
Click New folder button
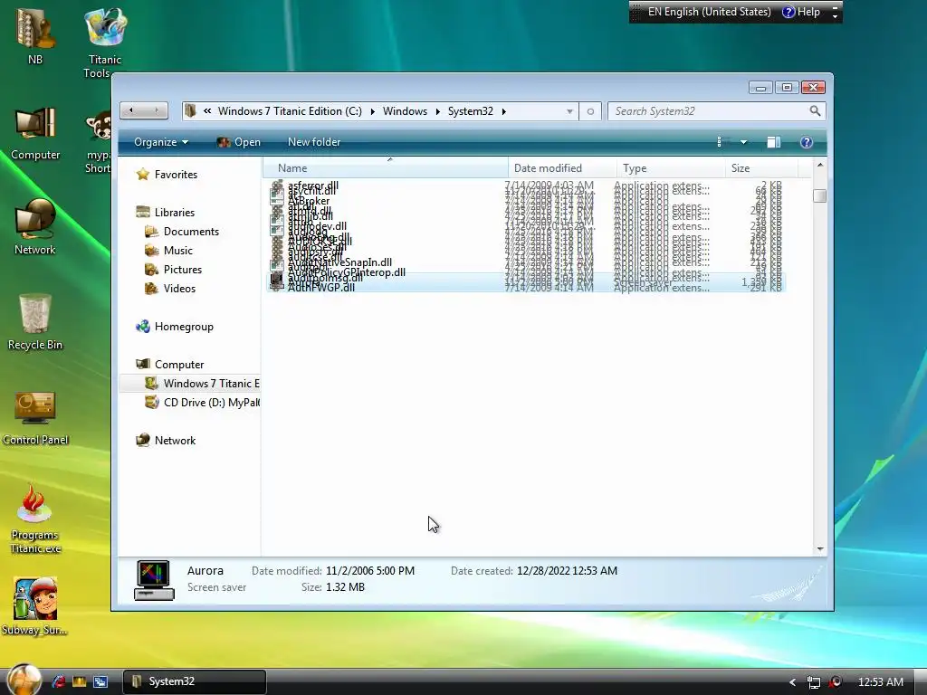point(314,142)
